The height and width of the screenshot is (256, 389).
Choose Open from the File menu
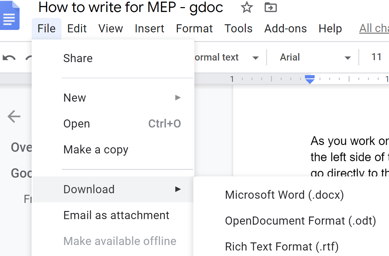pos(113,124)
